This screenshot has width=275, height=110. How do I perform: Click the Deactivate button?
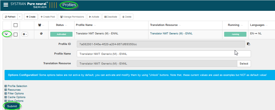click(x=111, y=17)
